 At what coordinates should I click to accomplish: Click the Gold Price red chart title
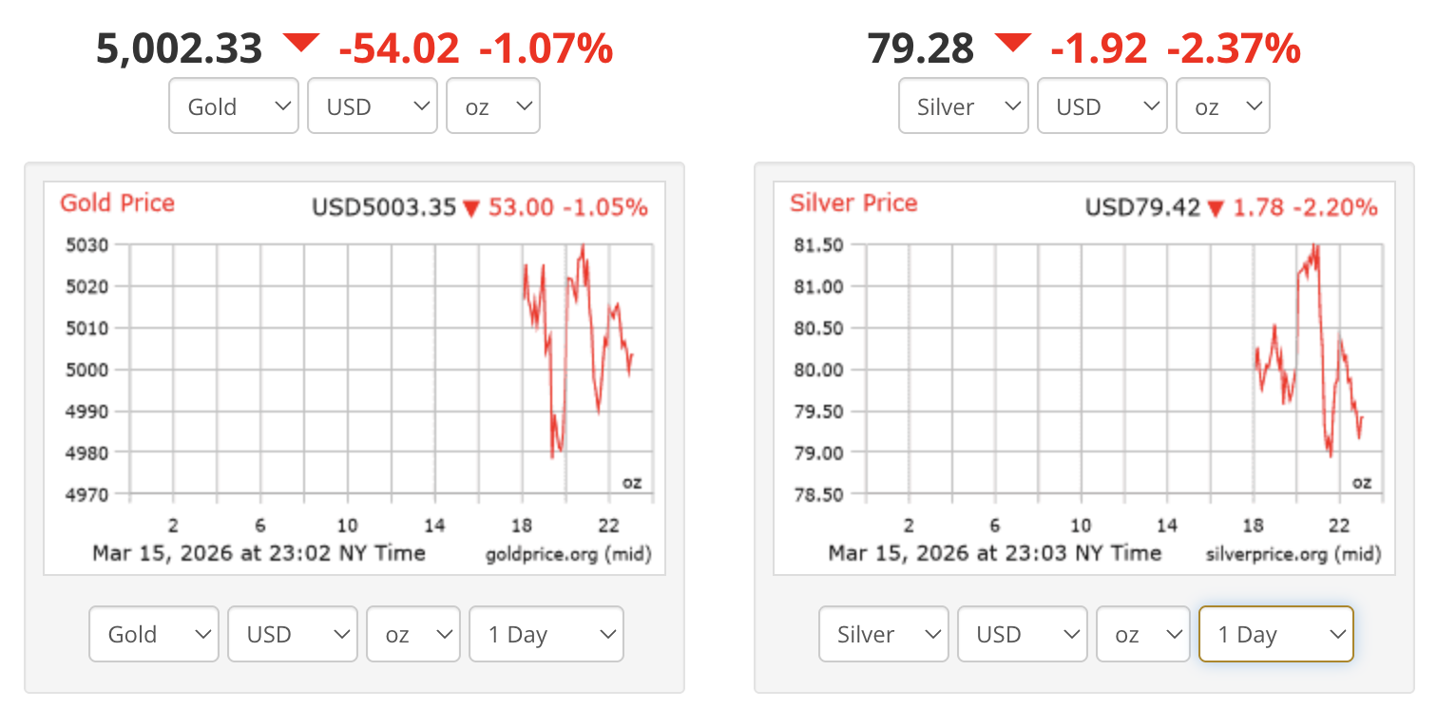tap(117, 203)
